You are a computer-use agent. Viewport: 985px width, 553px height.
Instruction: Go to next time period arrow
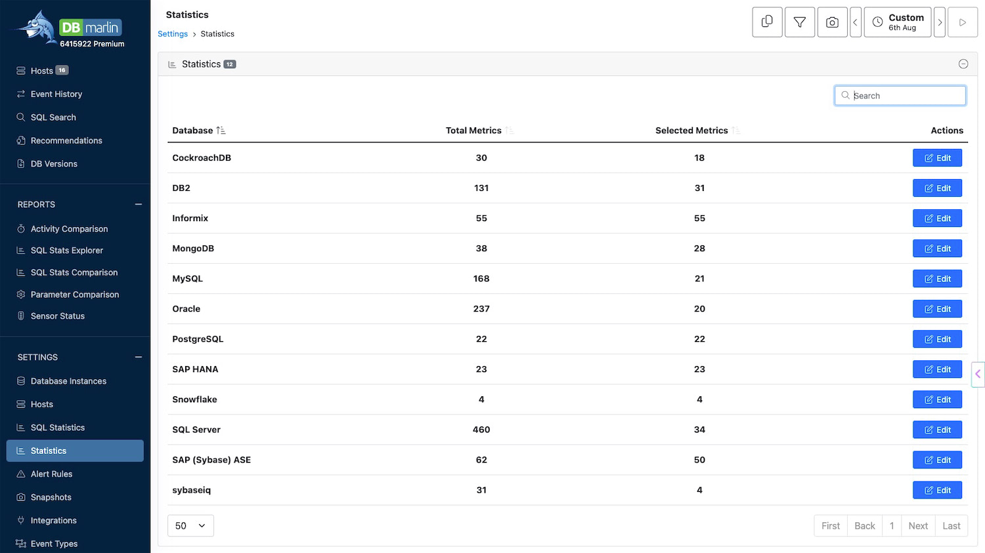pos(940,22)
